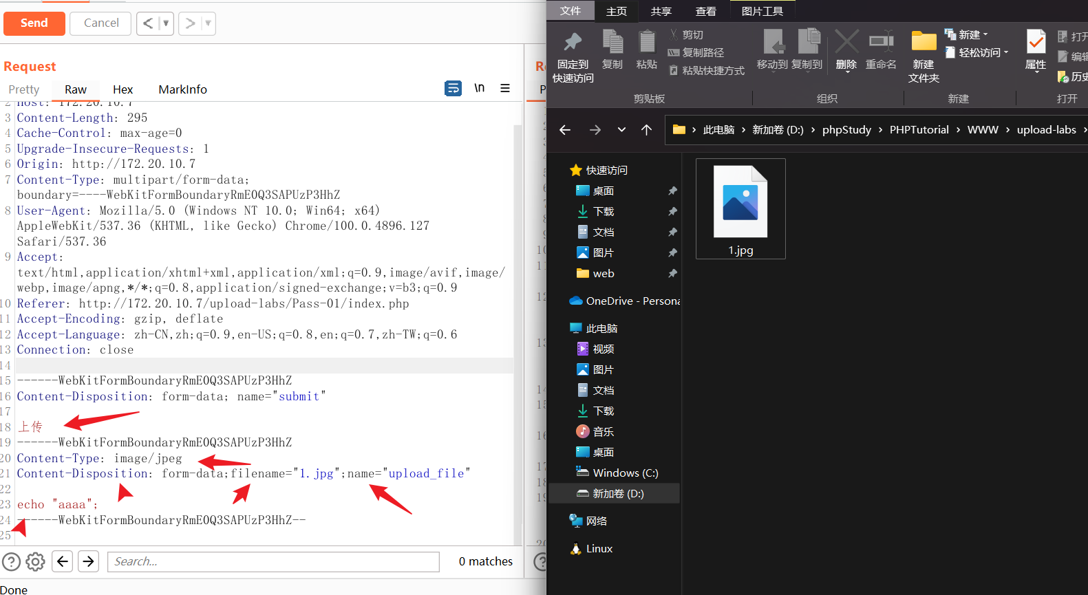1088x595 pixels.
Task: Jump to next search match arrow
Action: (x=89, y=562)
